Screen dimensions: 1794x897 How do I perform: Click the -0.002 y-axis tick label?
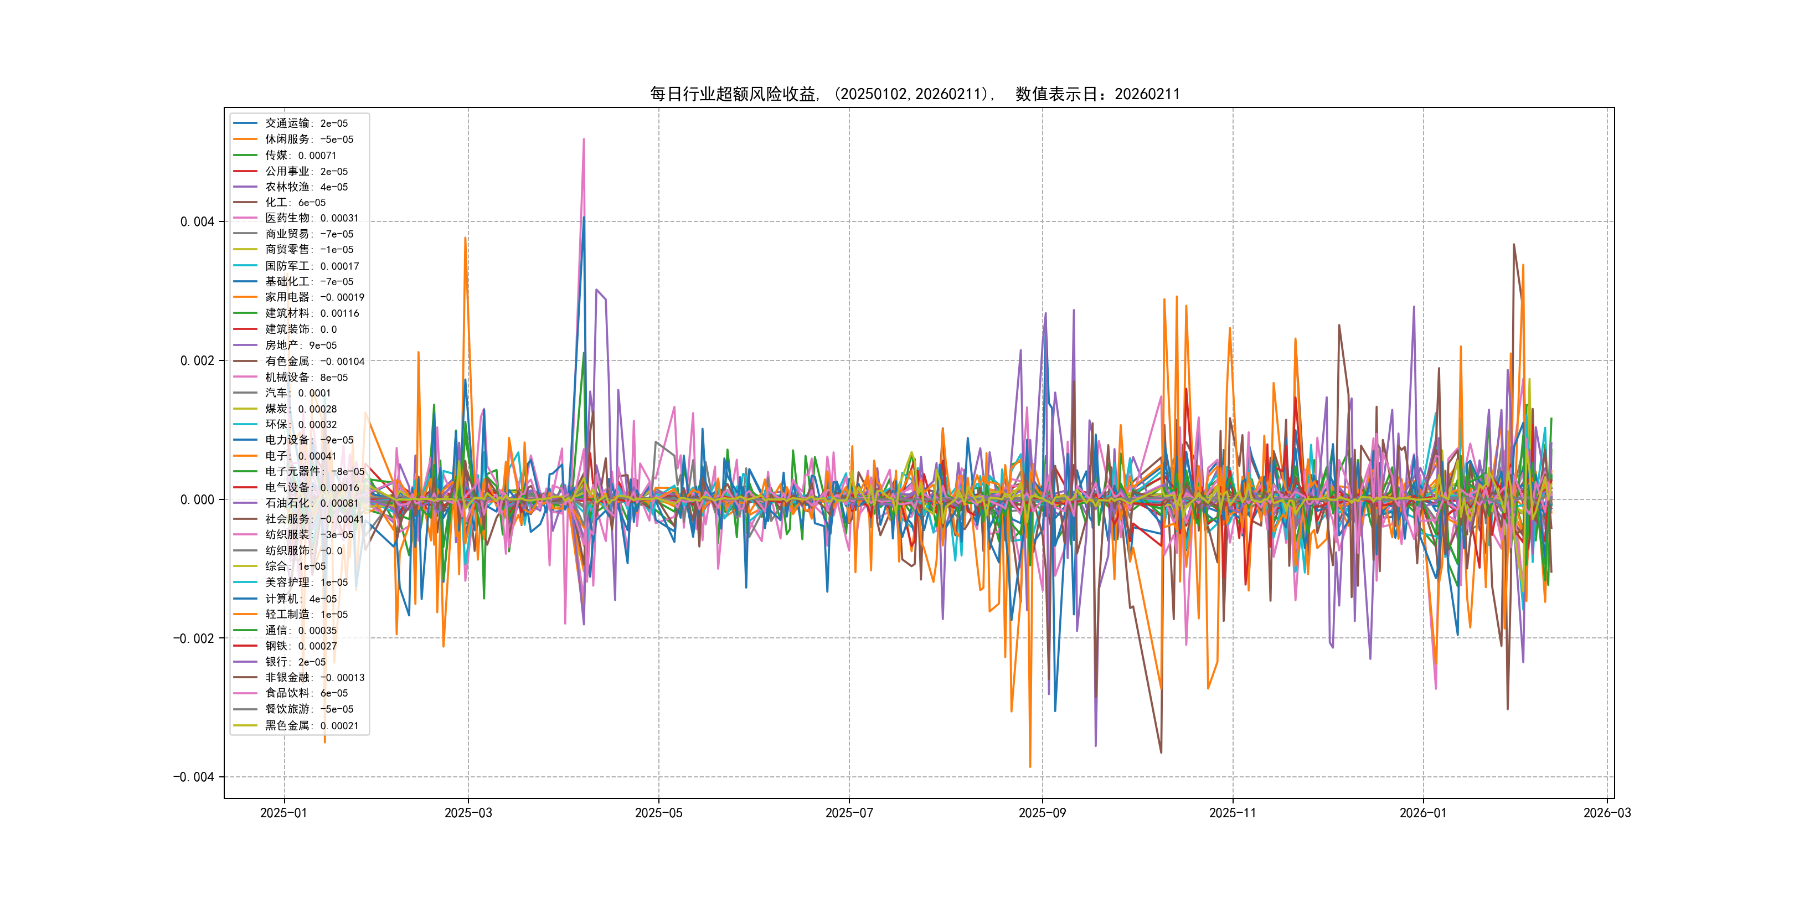194,638
